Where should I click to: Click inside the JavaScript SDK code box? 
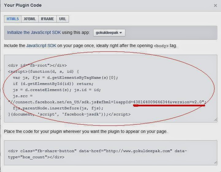(111, 89)
